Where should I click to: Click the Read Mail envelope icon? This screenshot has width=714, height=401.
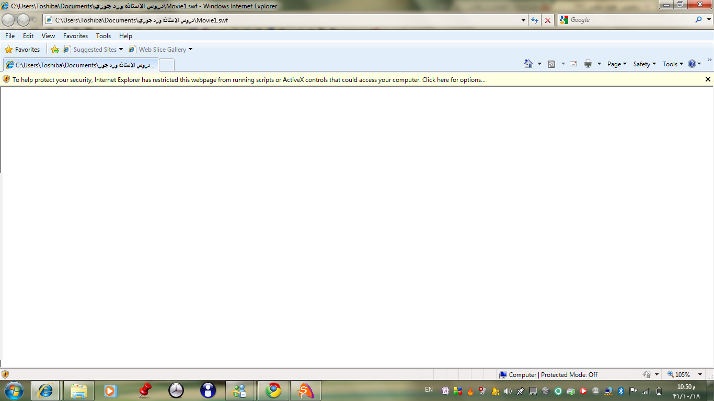click(573, 64)
